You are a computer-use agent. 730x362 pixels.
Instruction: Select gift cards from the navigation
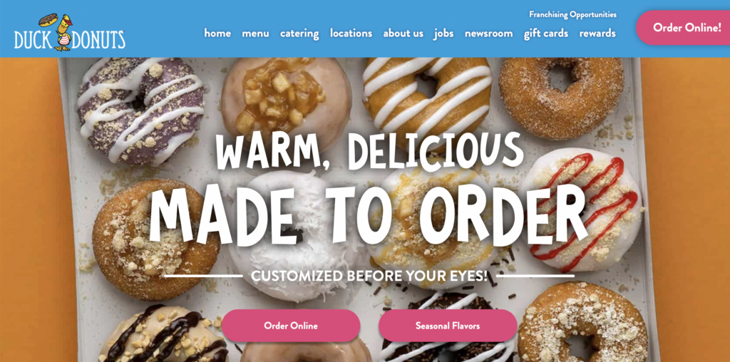545,33
